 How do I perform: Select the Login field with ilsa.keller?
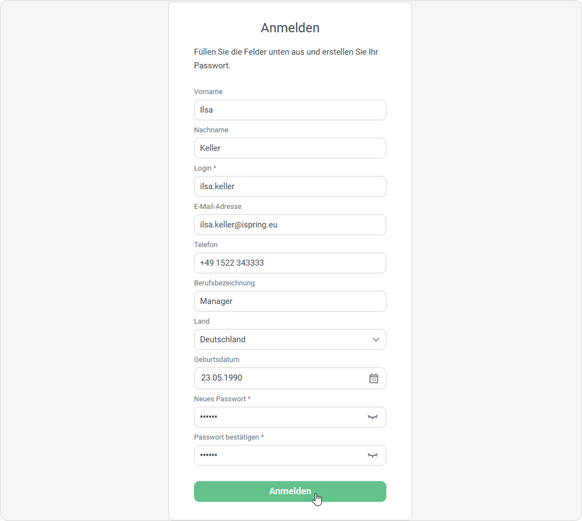[290, 186]
